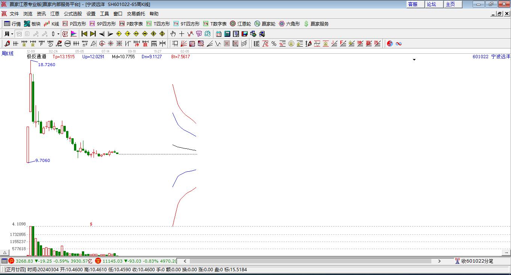Step back with the black left arrow
This screenshot has width=511, height=275.
coord(101,34)
